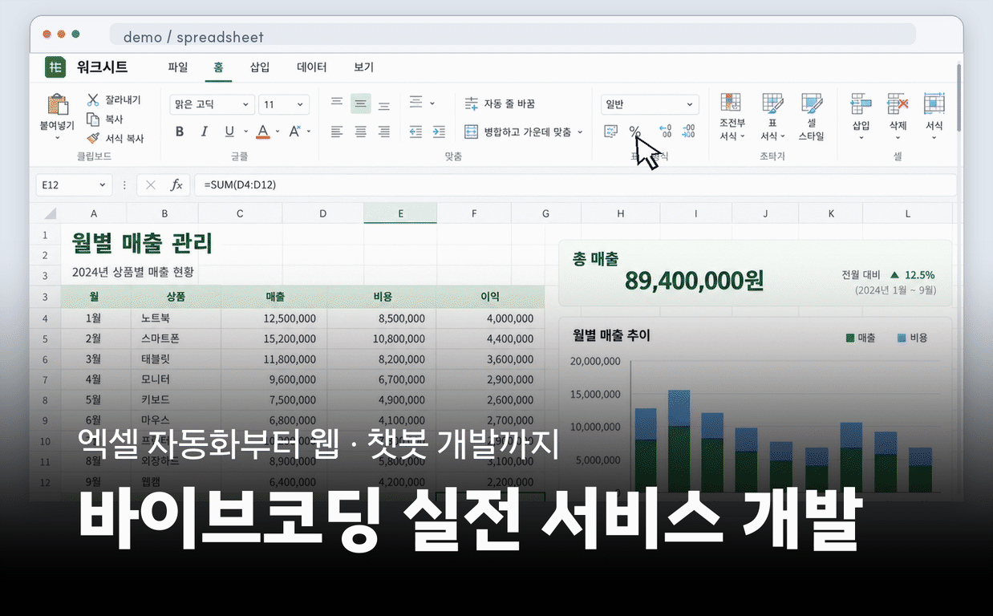
Task: Open 표 서식 table format menu
Action: (773, 117)
